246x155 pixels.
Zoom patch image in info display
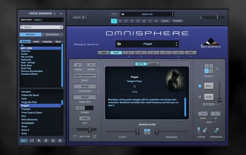tap(135, 86)
